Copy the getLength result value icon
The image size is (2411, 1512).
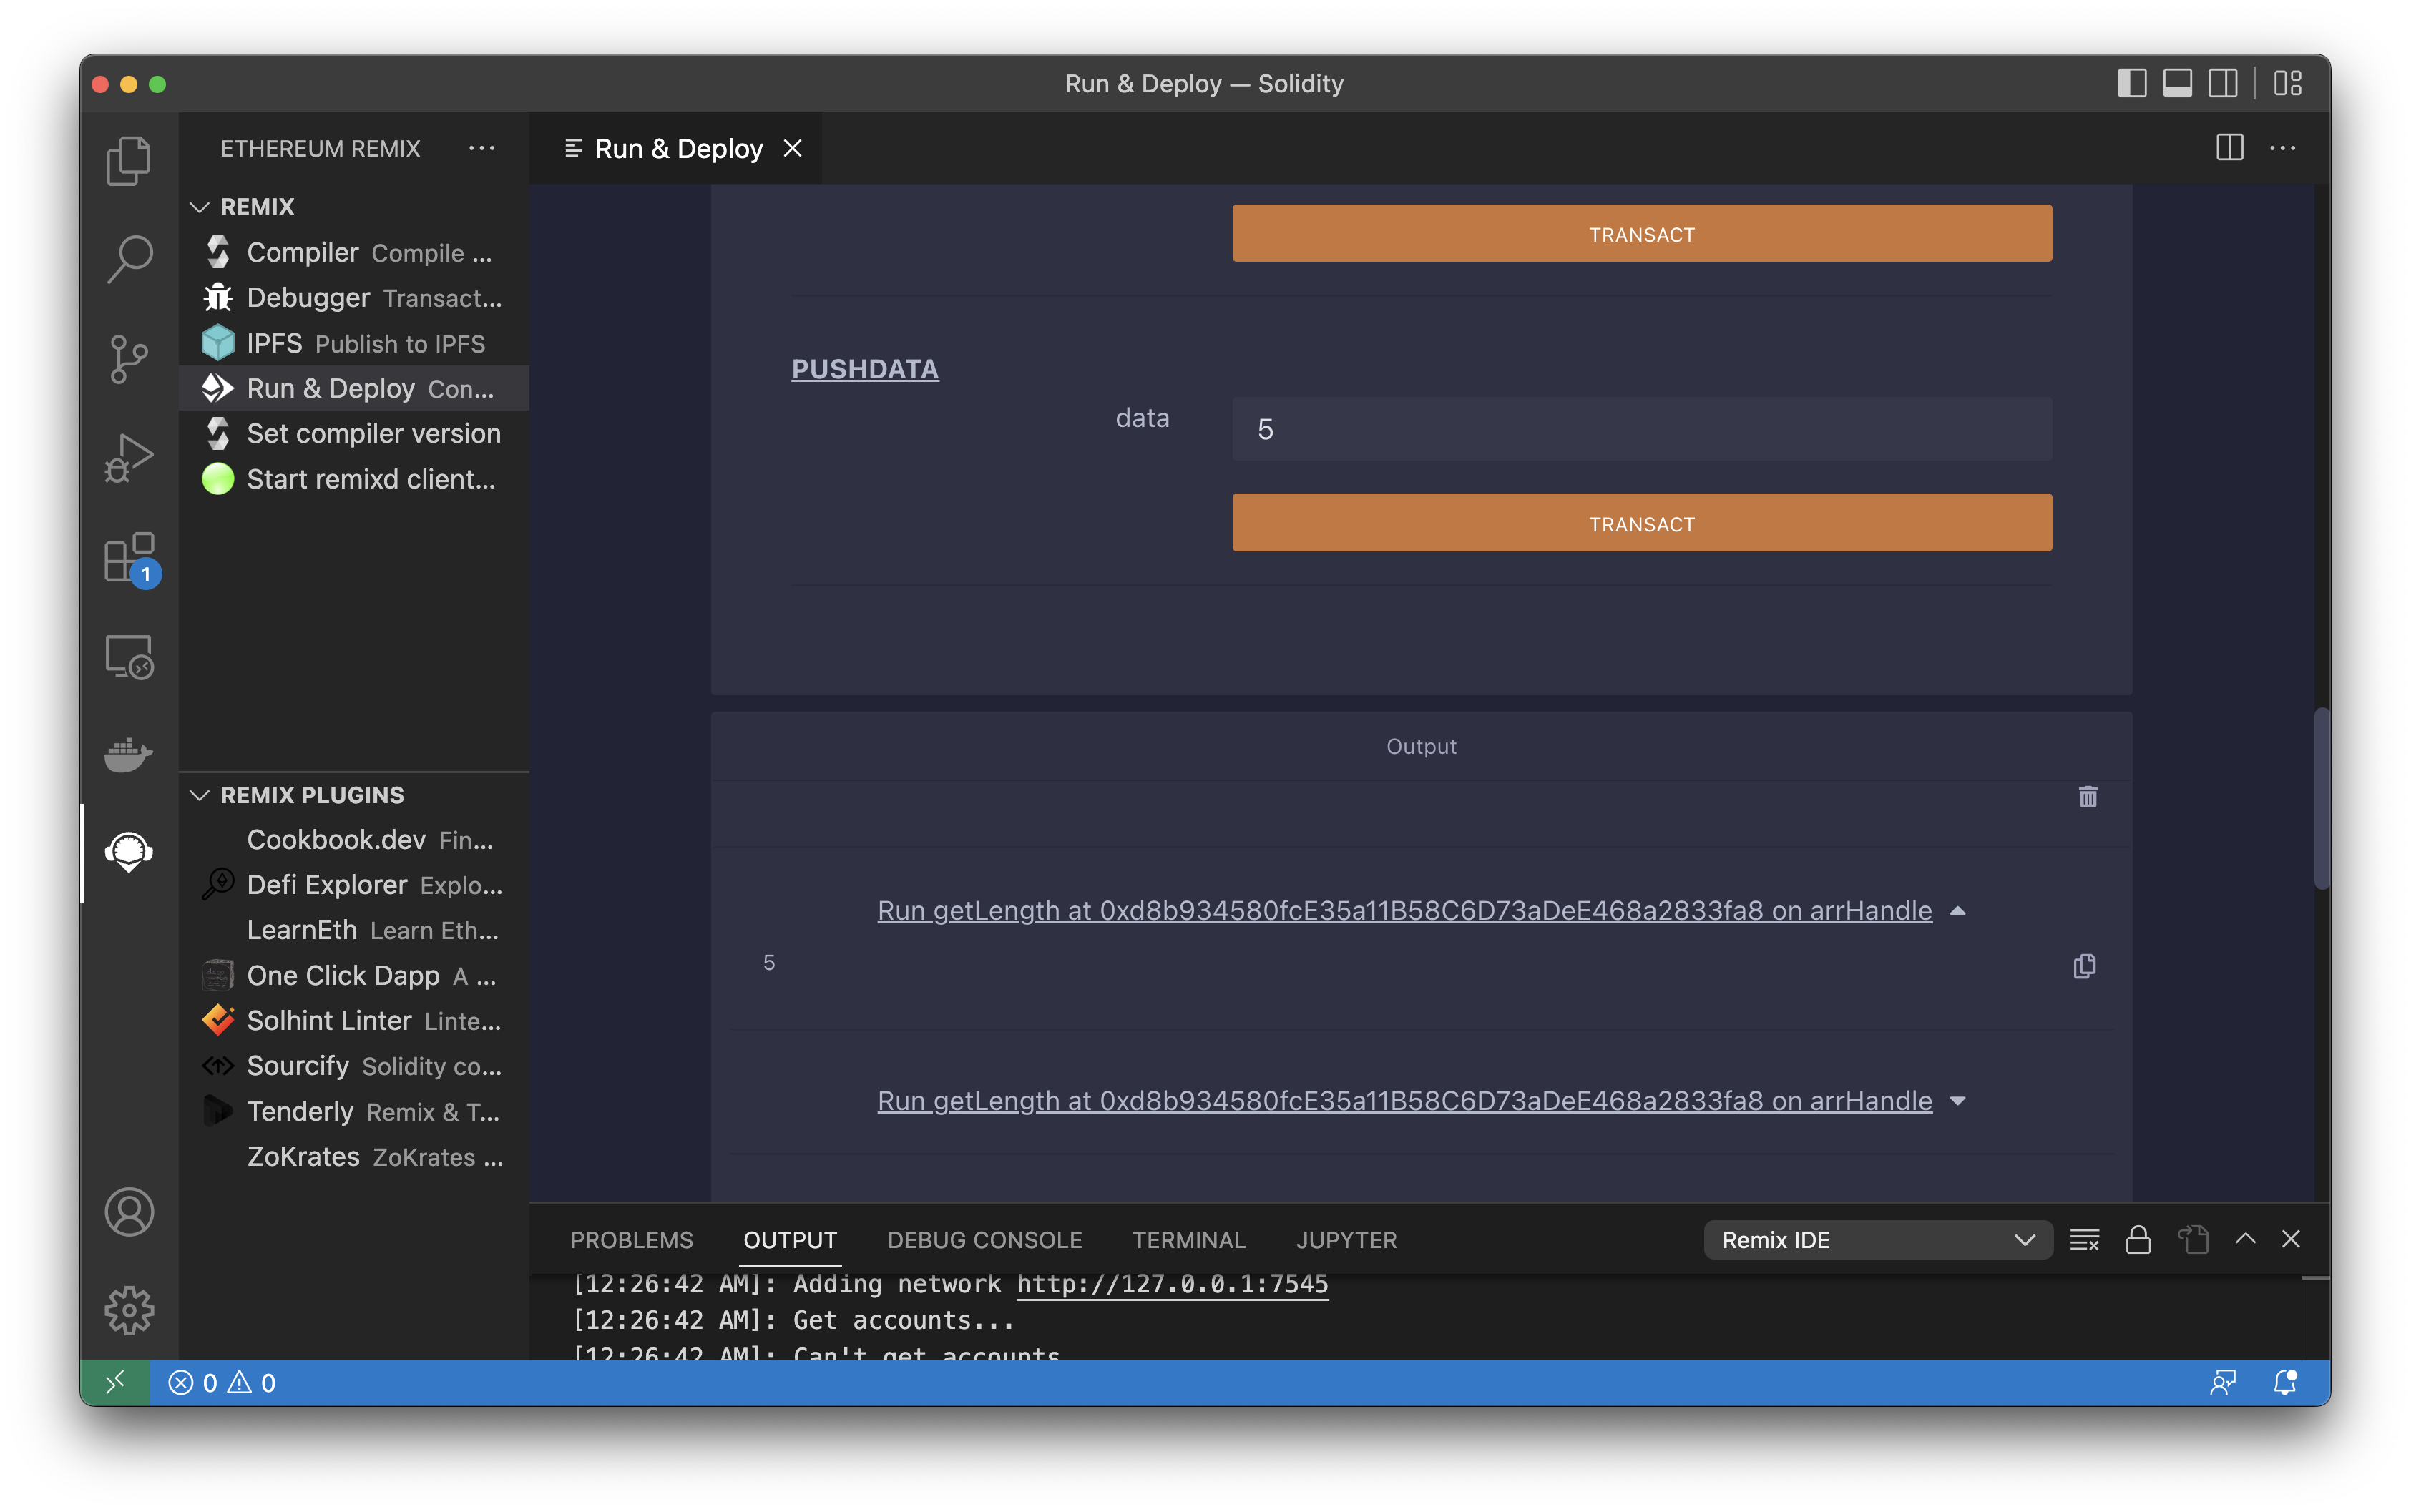tap(2084, 966)
